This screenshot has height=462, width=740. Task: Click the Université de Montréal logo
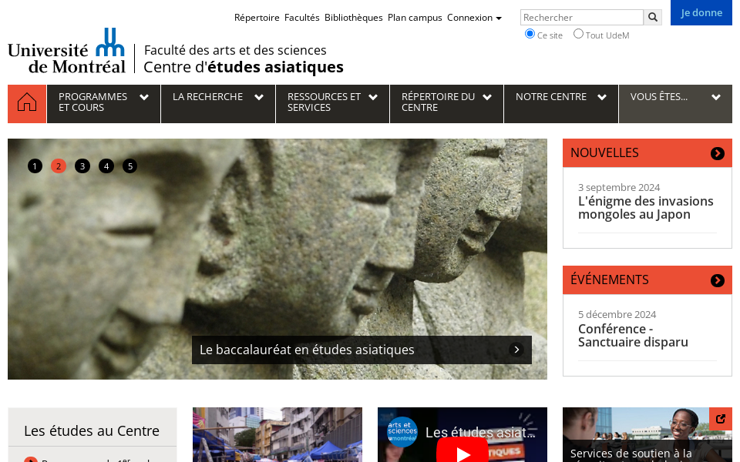[x=66, y=51]
